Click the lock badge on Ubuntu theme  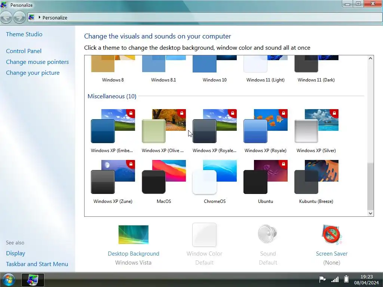(284, 164)
